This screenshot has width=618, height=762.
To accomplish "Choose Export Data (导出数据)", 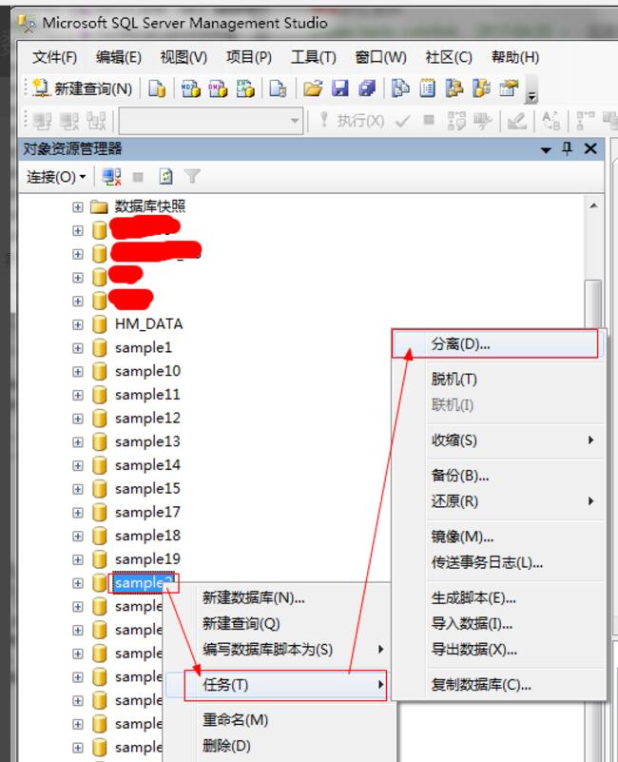I will [497, 649].
